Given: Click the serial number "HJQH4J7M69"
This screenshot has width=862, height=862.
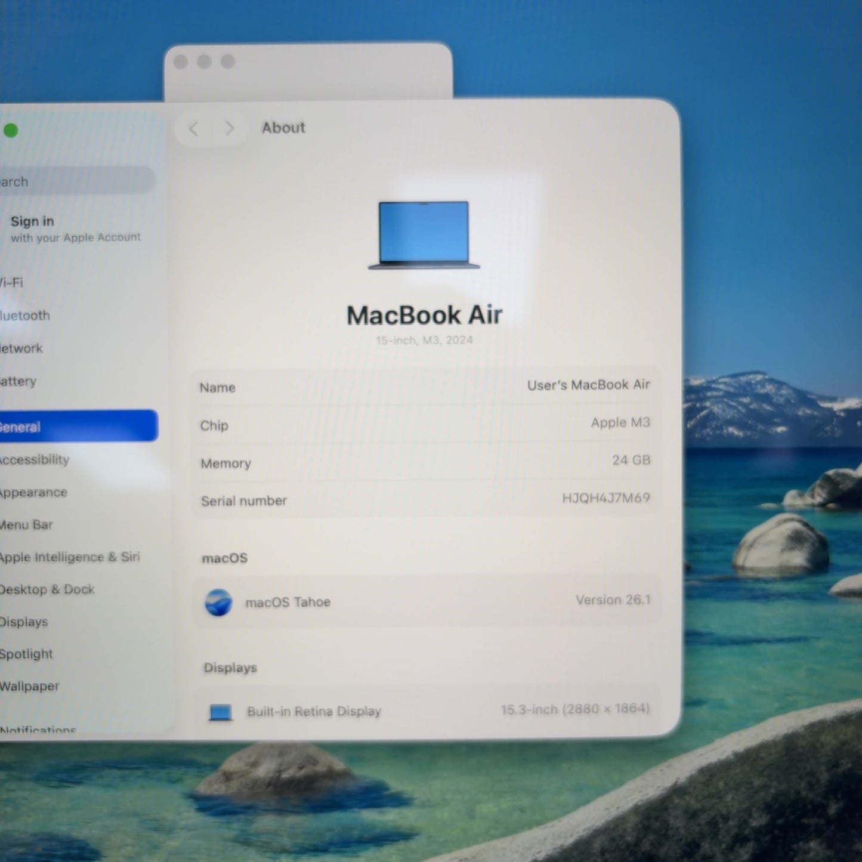Looking at the screenshot, I should pyautogui.click(x=606, y=498).
